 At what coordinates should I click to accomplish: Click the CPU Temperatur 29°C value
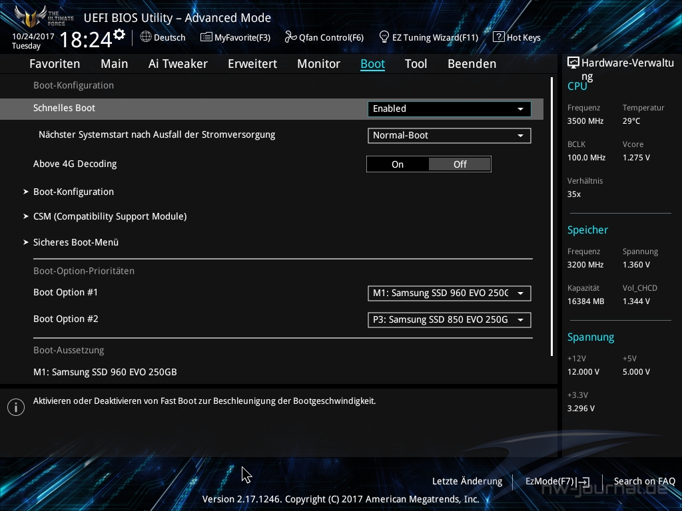pos(631,121)
